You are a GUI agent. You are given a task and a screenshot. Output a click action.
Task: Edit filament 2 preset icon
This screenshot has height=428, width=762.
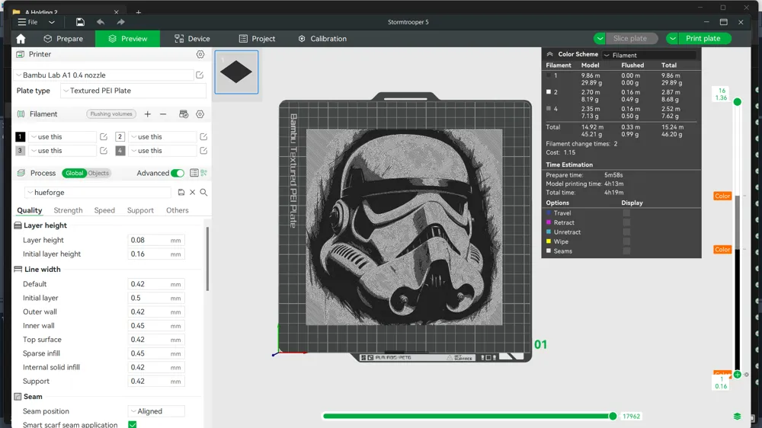pyautogui.click(x=203, y=137)
